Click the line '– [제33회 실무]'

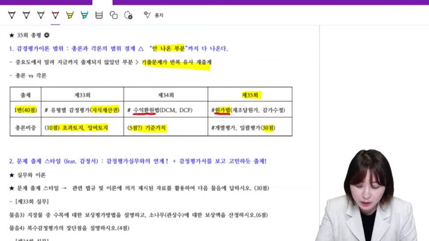point(29,201)
